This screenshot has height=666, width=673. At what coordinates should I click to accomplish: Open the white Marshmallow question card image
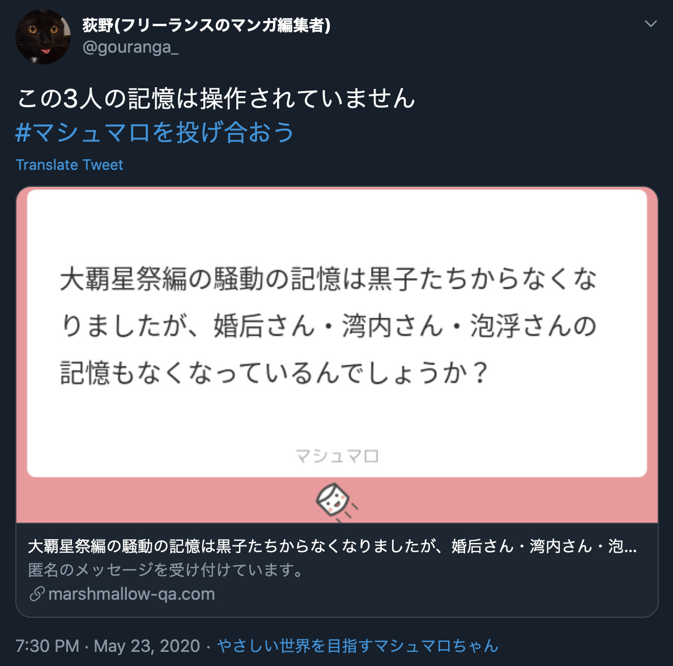[x=337, y=334]
